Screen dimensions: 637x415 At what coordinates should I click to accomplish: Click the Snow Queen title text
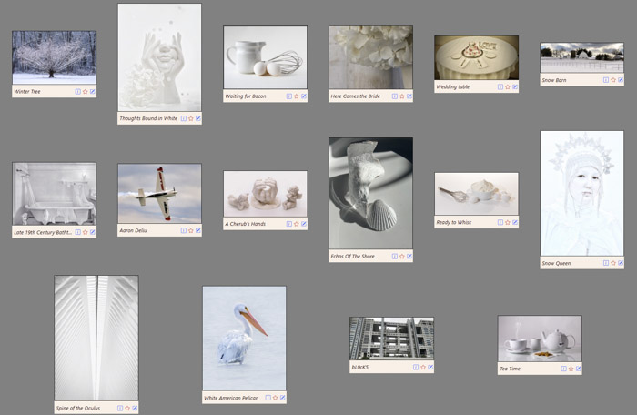click(557, 263)
